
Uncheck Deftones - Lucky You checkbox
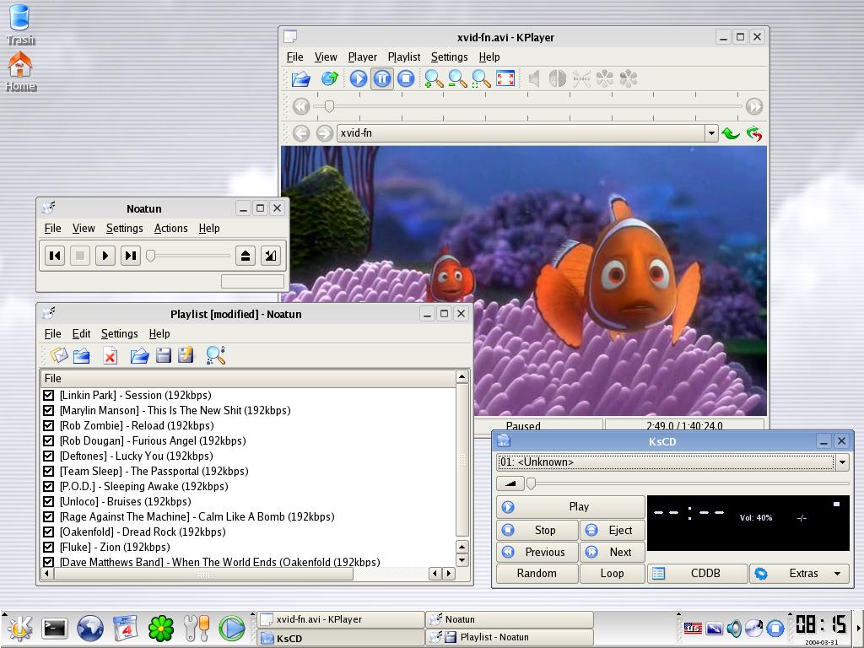coord(48,456)
